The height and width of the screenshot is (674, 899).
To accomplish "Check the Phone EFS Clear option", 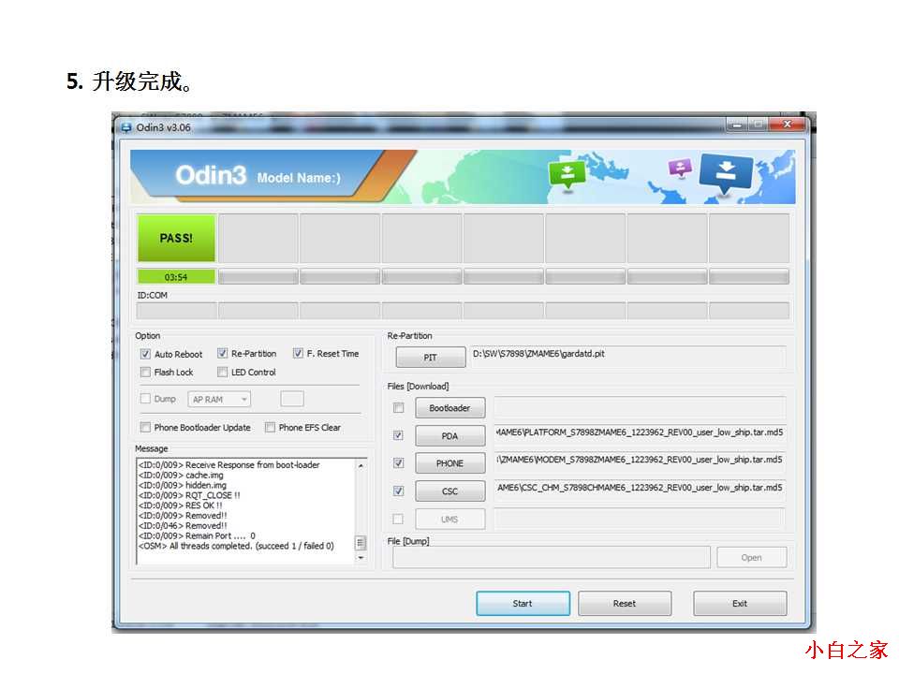I will click(270, 428).
